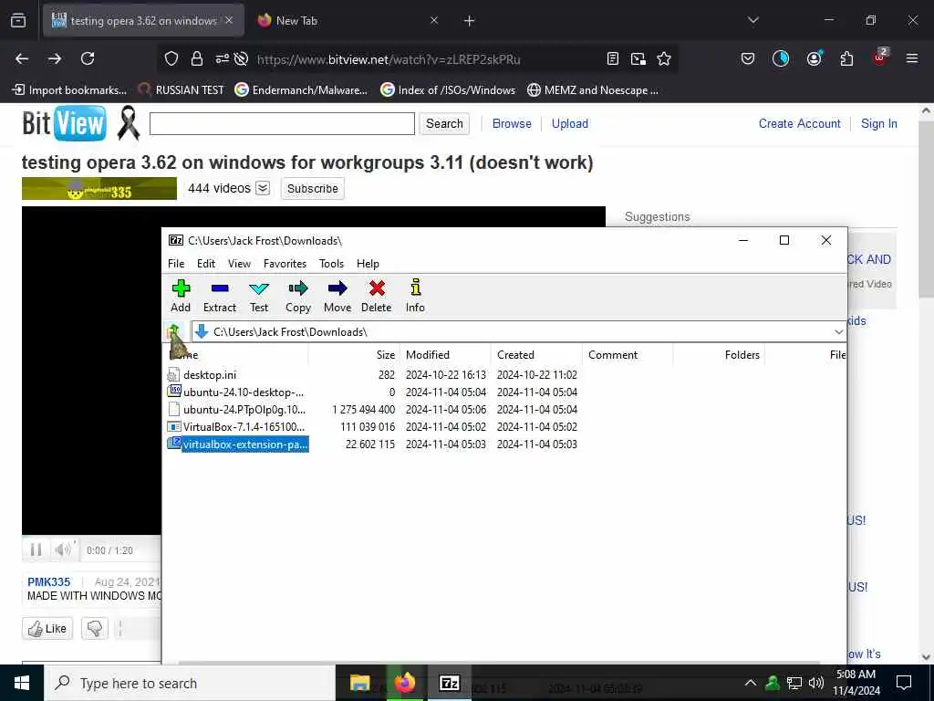This screenshot has height=701, width=934.
Task: Open Firefox account icon
Action: pos(814,58)
